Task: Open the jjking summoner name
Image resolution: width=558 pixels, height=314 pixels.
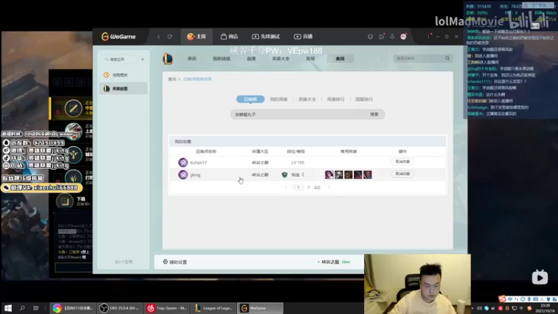Action: 195,175
